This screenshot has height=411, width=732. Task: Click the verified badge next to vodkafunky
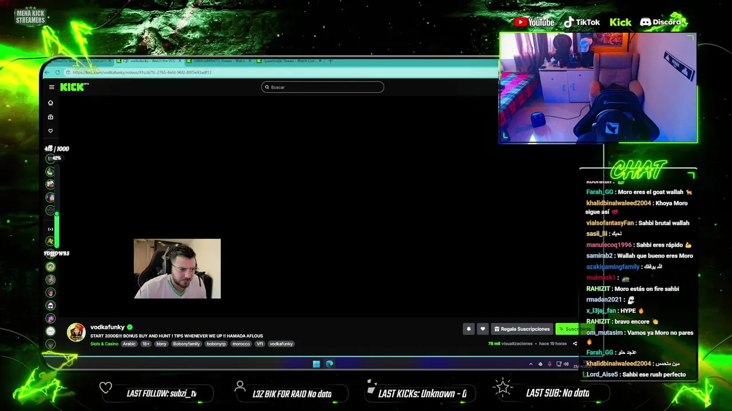(x=130, y=327)
